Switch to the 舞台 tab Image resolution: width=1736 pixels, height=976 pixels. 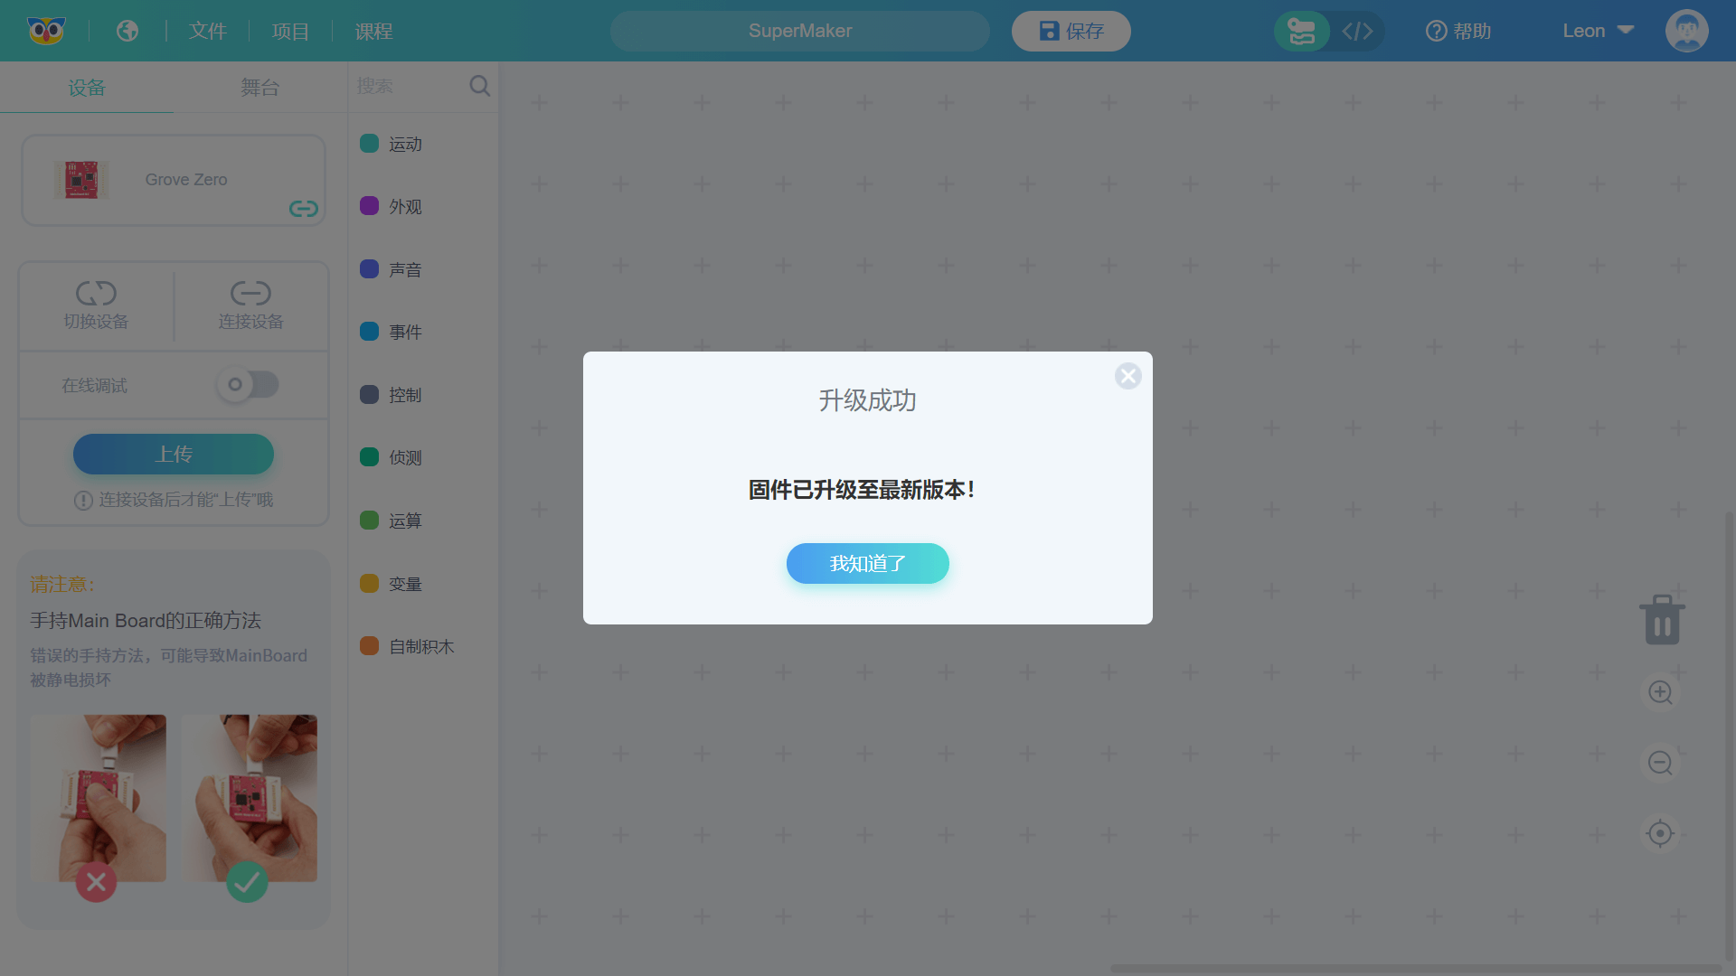[259, 88]
